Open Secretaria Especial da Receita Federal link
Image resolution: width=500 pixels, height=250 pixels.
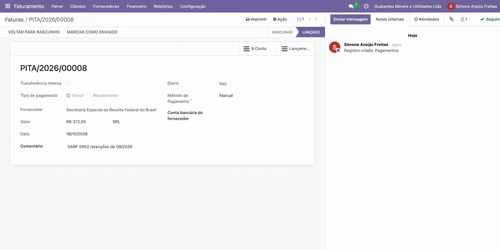click(111, 110)
